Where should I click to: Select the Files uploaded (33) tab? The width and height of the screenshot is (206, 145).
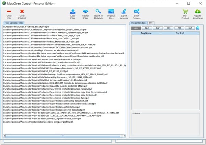tap(14, 23)
